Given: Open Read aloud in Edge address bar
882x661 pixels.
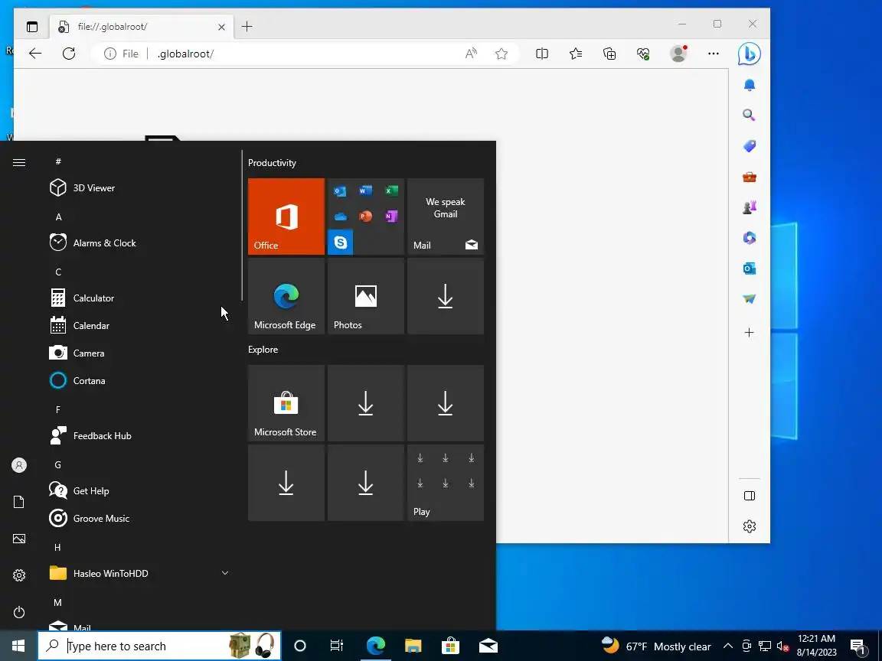Looking at the screenshot, I should pyautogui.click(x=471, y=54).
